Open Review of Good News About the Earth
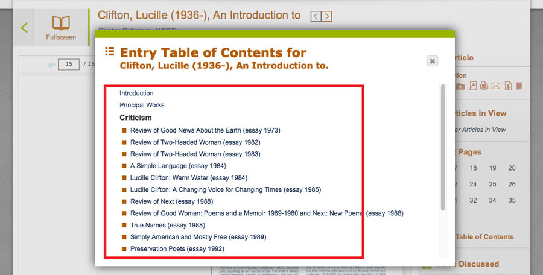 click(205, 130)
